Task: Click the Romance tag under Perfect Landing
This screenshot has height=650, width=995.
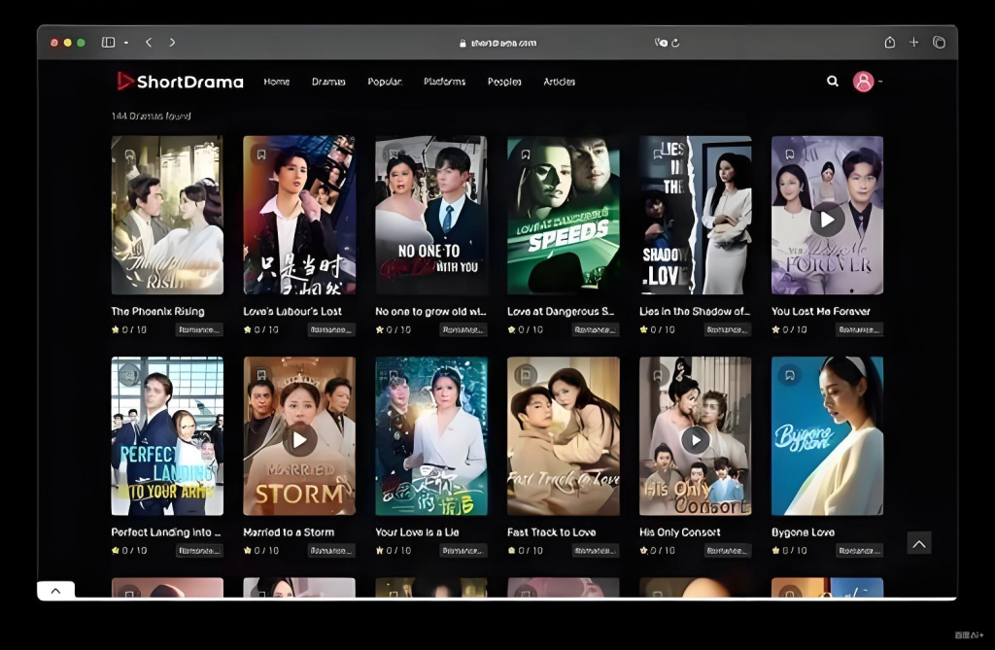Action: click(x=199, y=550)
